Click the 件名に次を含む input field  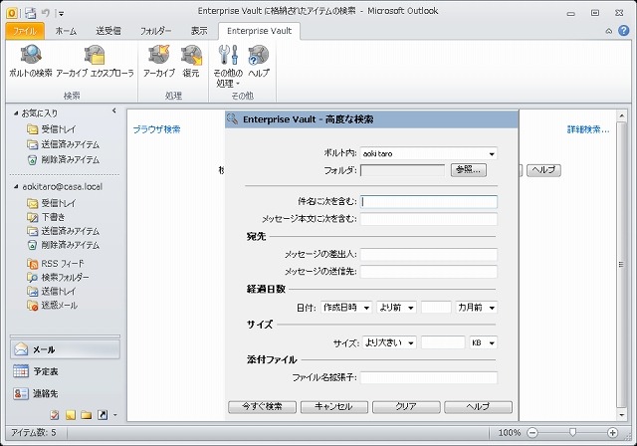[429, 201]
